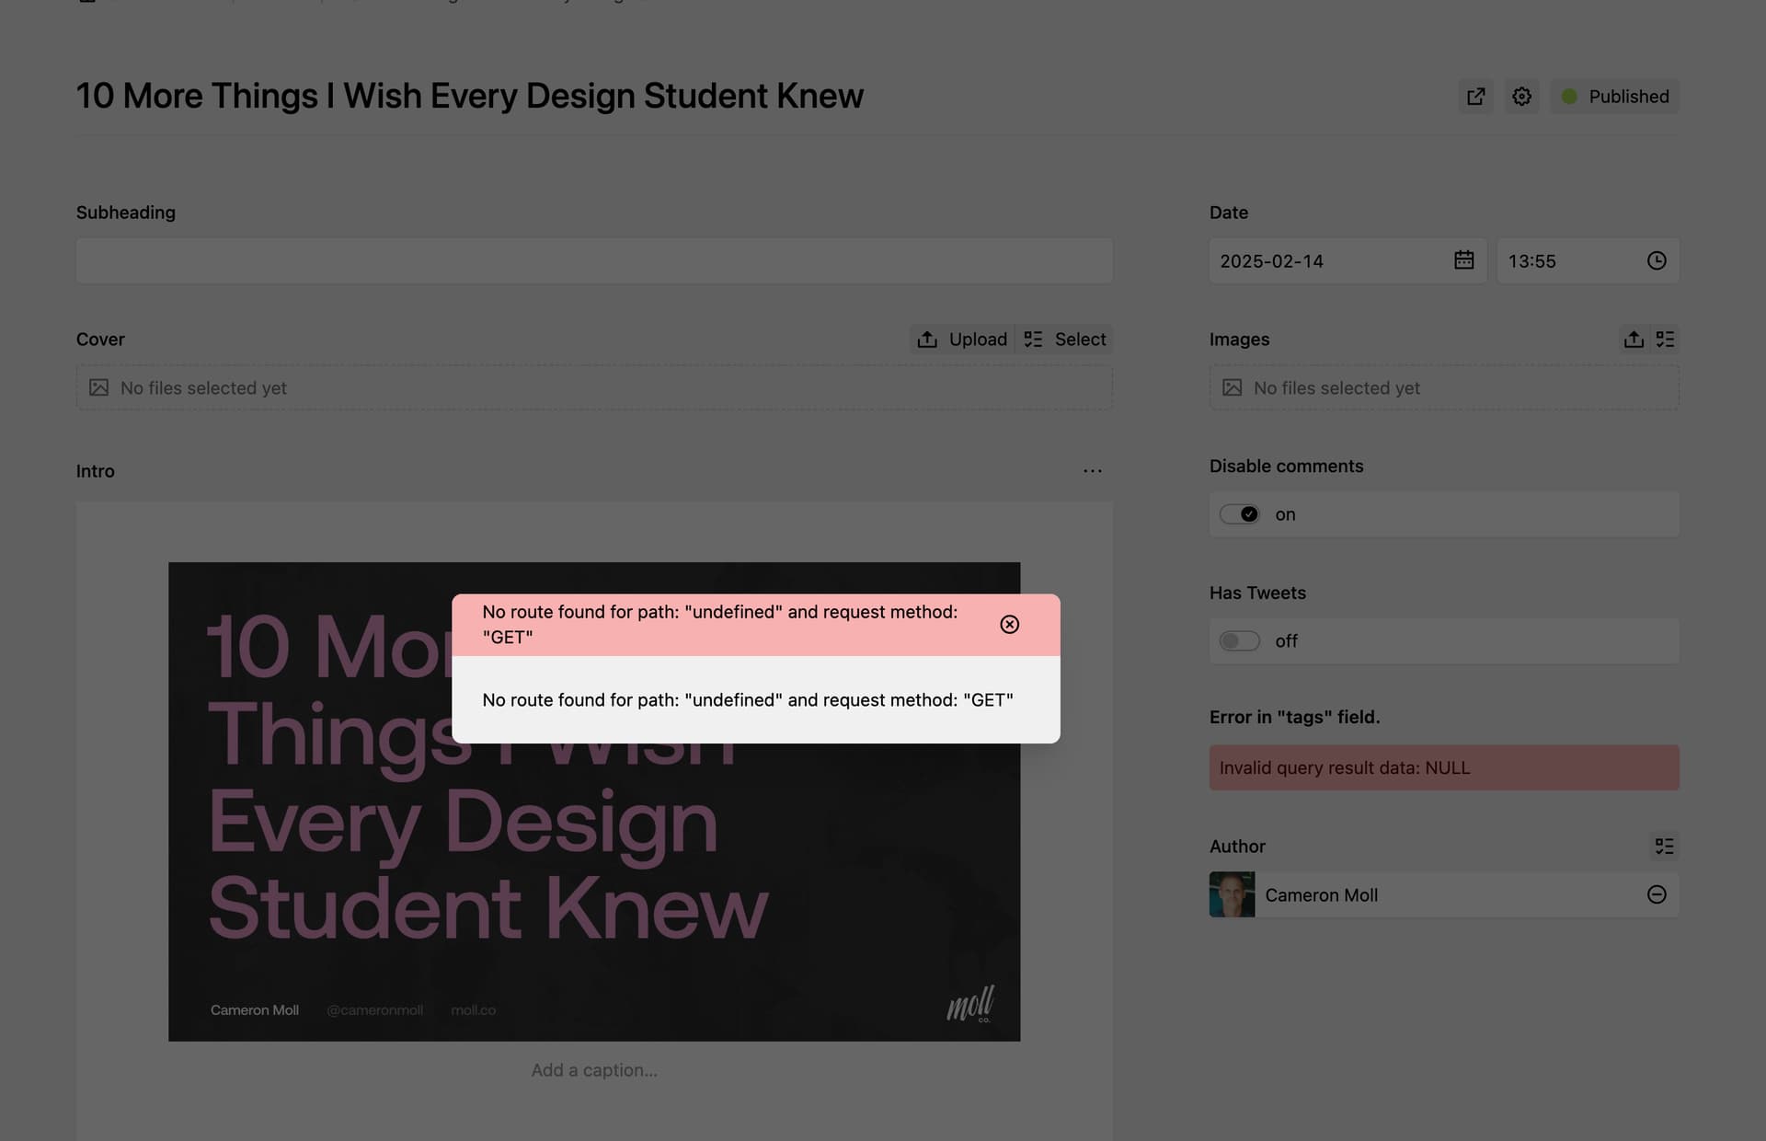The width and height of the screenshot is (1766, 1141).
Task: Remove Cameron Moll from Author field
Action: tap(1656, 894)
